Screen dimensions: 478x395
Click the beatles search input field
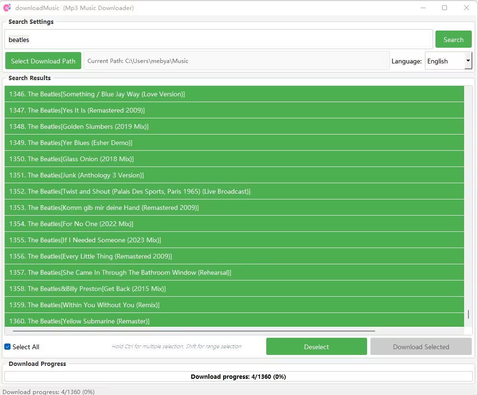(218, 40)
